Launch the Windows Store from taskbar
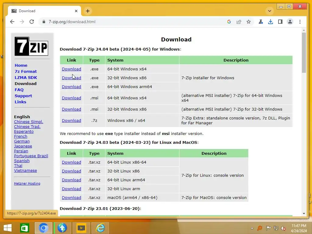The width and height of the screenshot is (312, 234). click(24, 228)
